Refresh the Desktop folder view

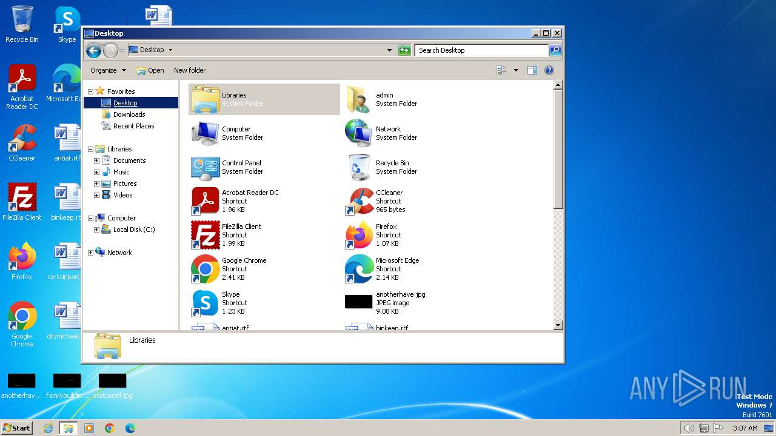(404, 50)
